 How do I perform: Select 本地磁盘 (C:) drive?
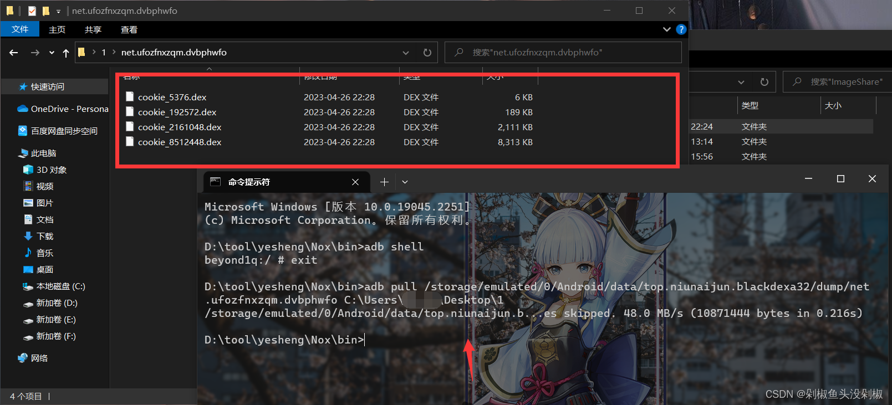pos(54,286)
